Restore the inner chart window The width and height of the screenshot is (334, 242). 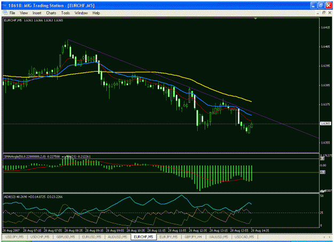click(324, 13)
